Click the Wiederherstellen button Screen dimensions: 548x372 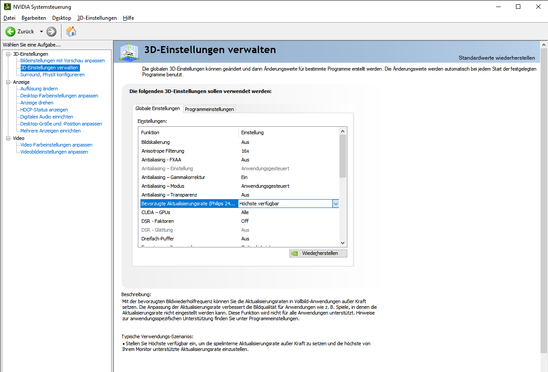(x=318, y=253)
